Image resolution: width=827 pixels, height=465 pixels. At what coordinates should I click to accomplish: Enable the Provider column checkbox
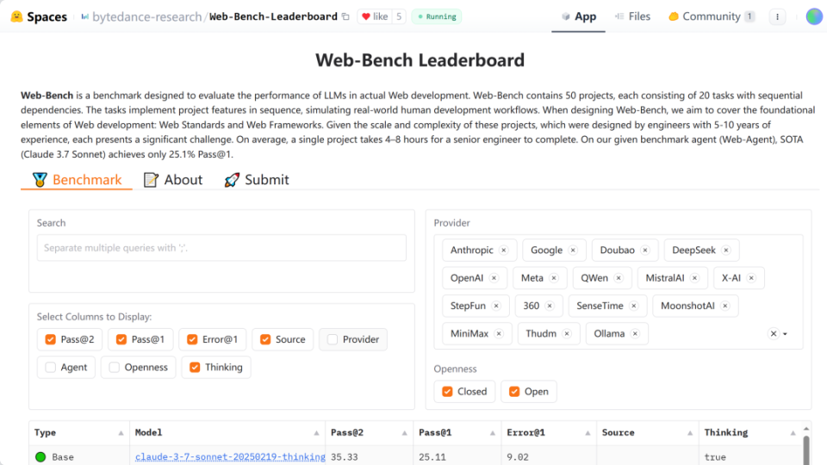(x=333, y=339)
